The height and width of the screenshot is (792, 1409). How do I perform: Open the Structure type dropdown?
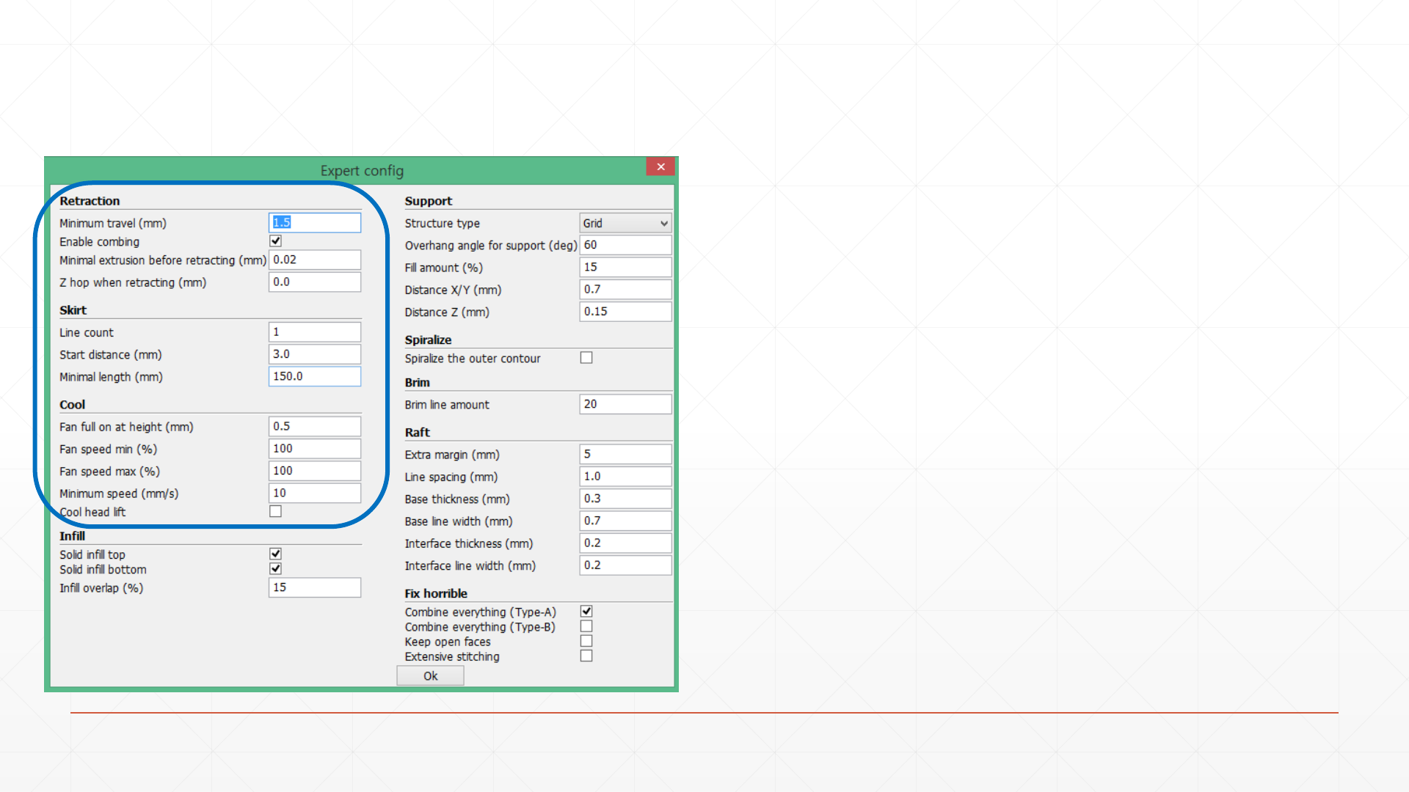[625, 224]
